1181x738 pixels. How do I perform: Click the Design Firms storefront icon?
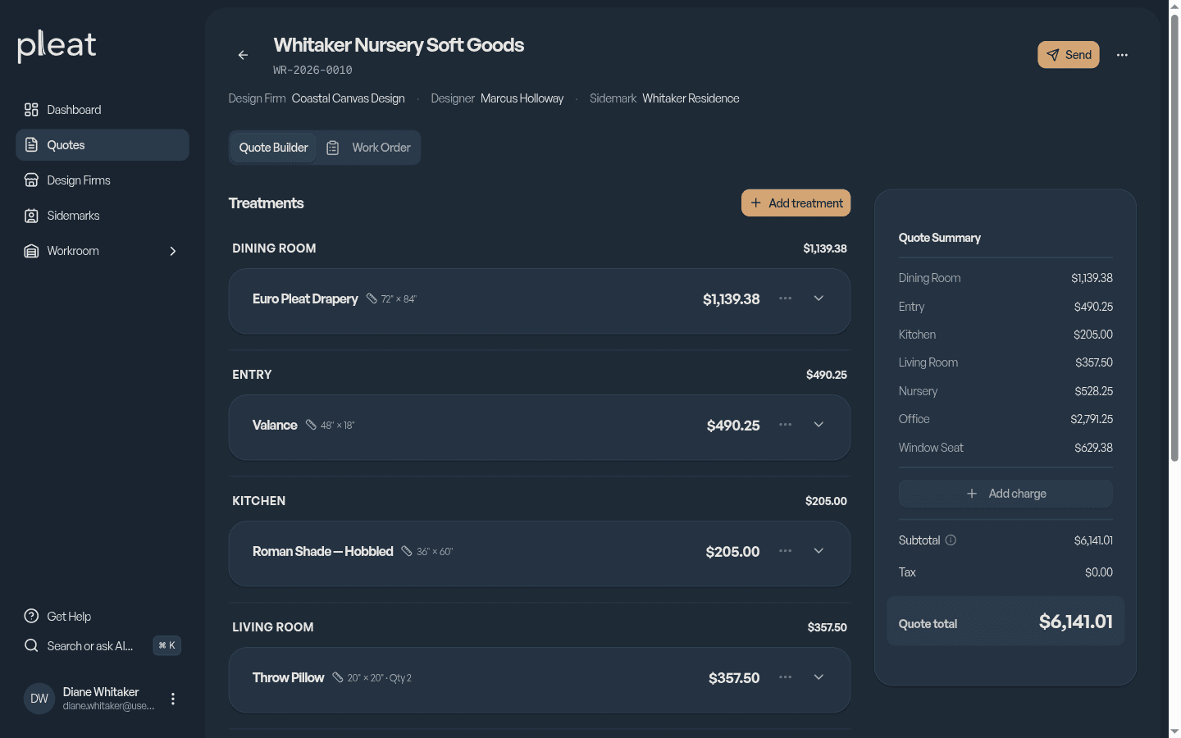click(31, 180)
